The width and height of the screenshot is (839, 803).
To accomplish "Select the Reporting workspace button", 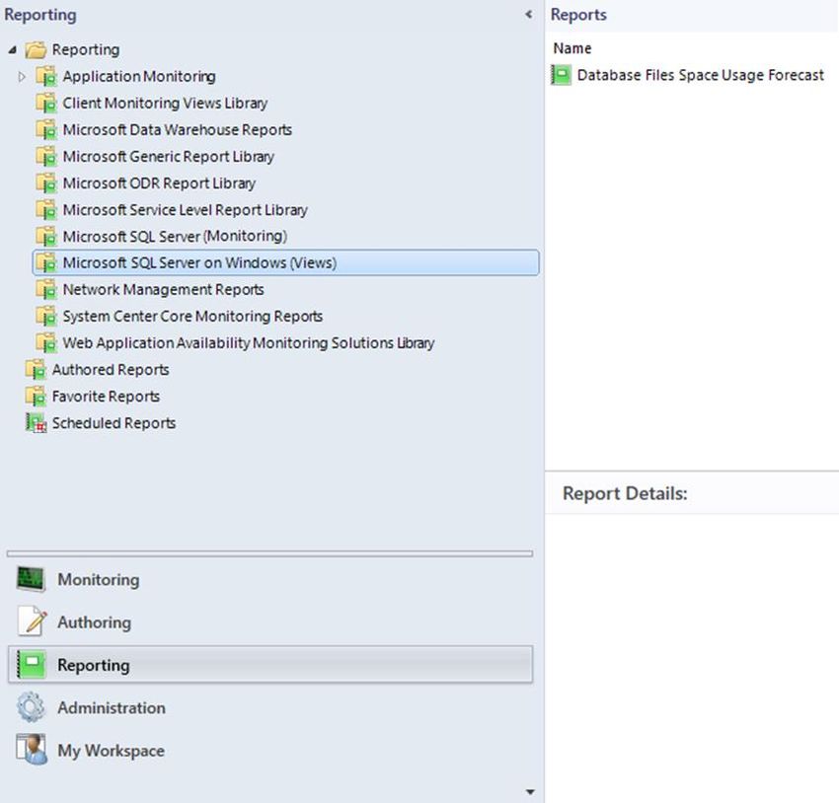I will coord(270,665).
